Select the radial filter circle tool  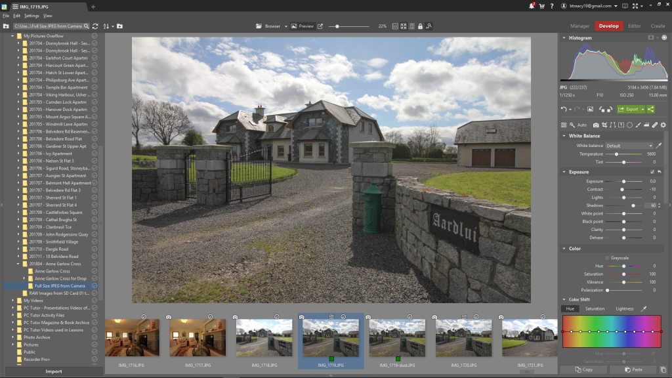point(629,125)
